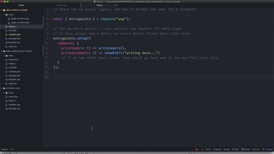Open README.md in hello-world-panel-js-sample
This screenshot has width=274, height=154.
(x=14, y=80)
